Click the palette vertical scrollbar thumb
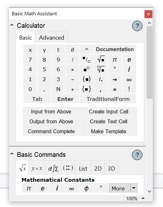163x207 pixels. point(149,62)
